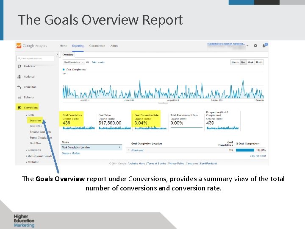Viewport: 305px width, 229px height.
Task: Open Real-Time in the sidebar
Action: (30, 66)
